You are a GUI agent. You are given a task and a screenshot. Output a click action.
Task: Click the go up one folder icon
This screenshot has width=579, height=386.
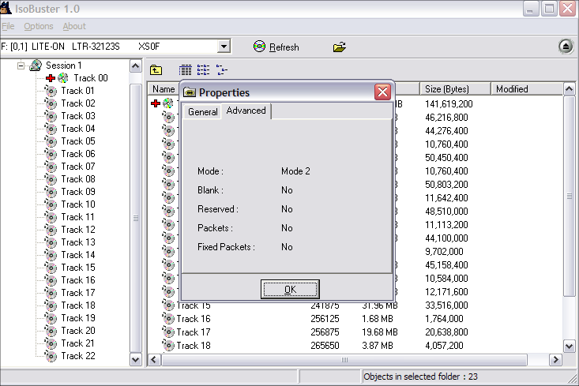[156, 70]
